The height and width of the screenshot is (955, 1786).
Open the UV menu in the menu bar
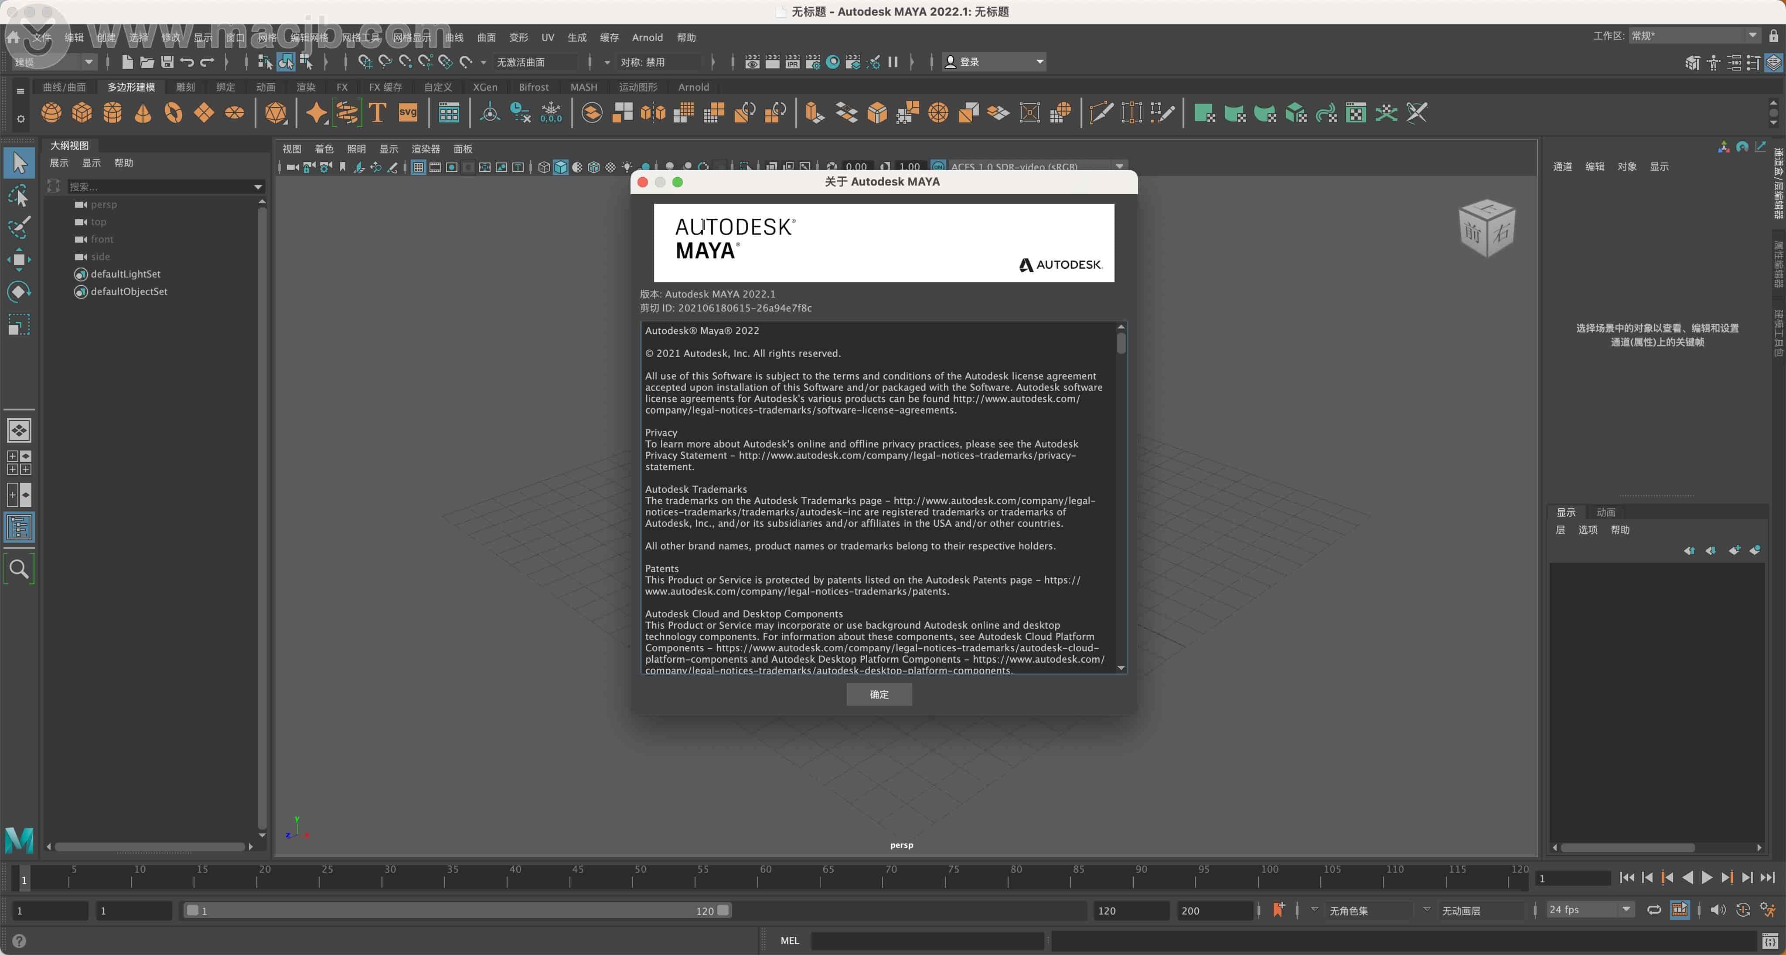tap(548, 37)
